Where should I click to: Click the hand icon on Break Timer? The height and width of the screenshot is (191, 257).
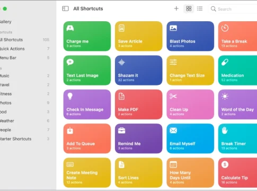click(x=225, y=131)
